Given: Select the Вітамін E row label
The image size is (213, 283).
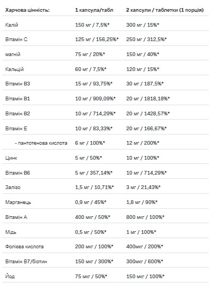Looking at the screenshot, I should 16,129.
